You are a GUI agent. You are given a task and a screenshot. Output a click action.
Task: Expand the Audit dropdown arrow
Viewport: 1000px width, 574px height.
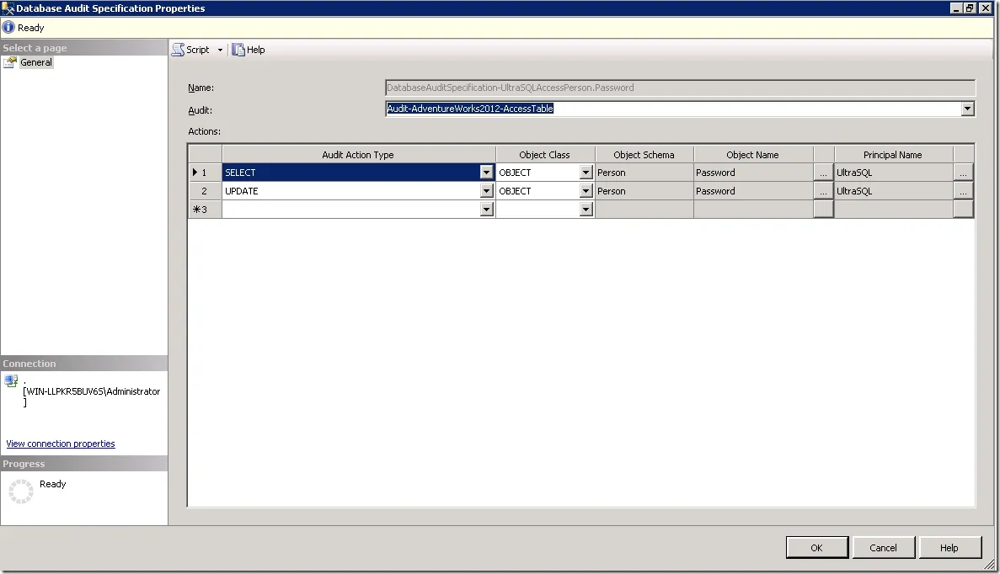(x=967, y=109)
